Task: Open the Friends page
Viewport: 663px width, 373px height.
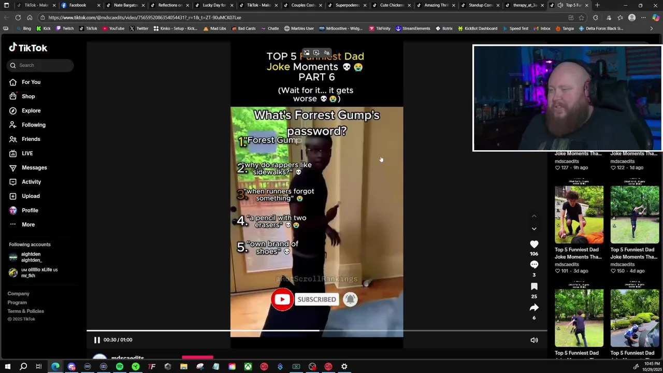Action: (25, 139)
